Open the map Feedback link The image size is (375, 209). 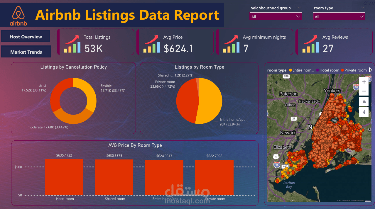pyautogui.click(x=368, y=200)
